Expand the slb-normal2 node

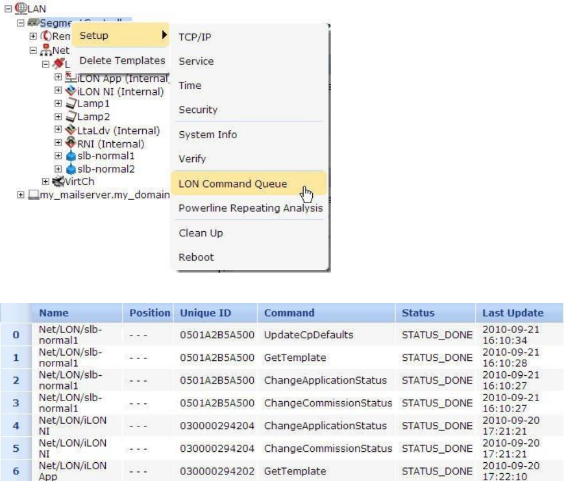coord(58,169)
